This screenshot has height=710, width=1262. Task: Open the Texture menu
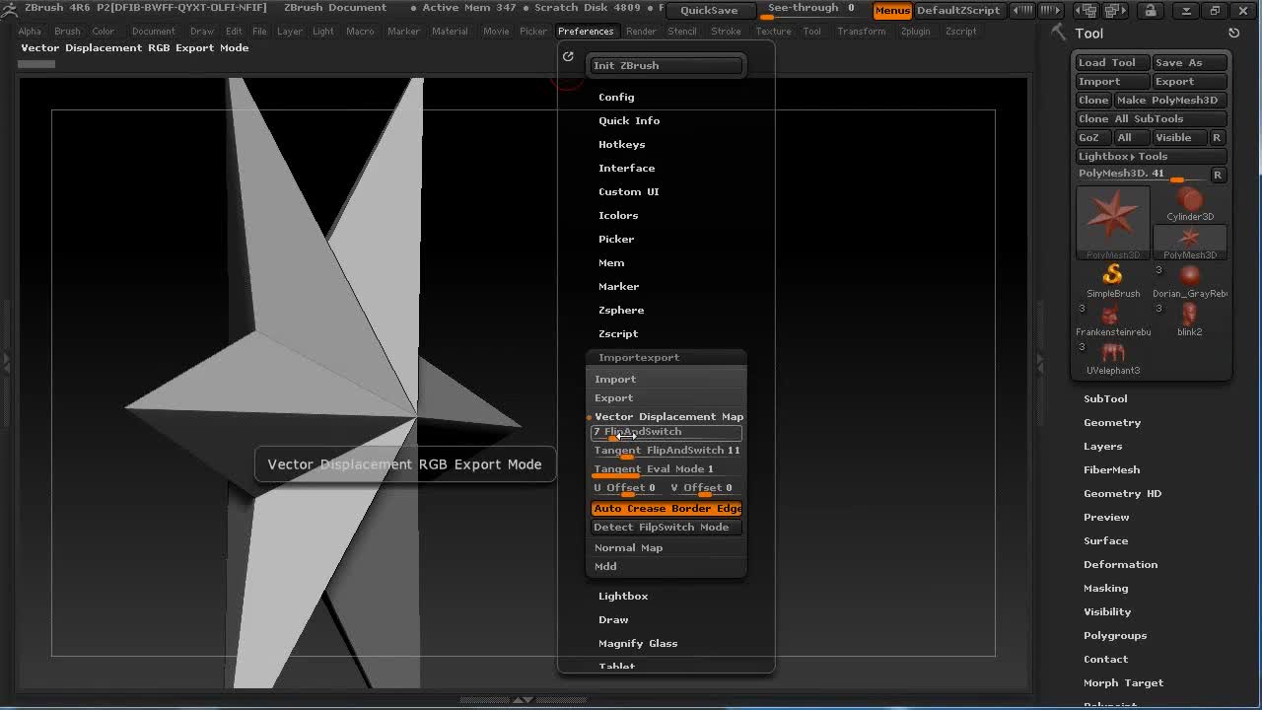[x=773, y=31]
